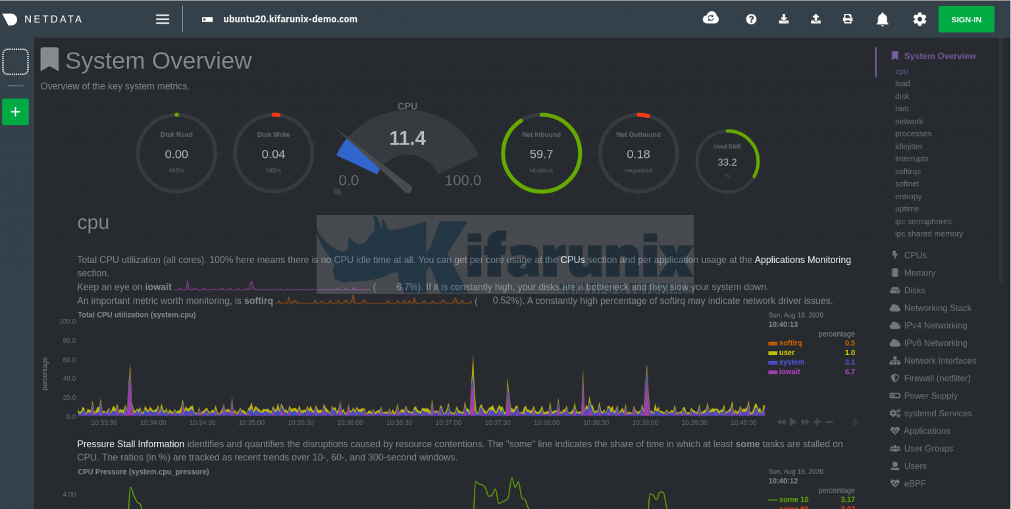
Task: Open dashboard settings with the gear icon
Action: pyautogui.click(x=919, y=19)
